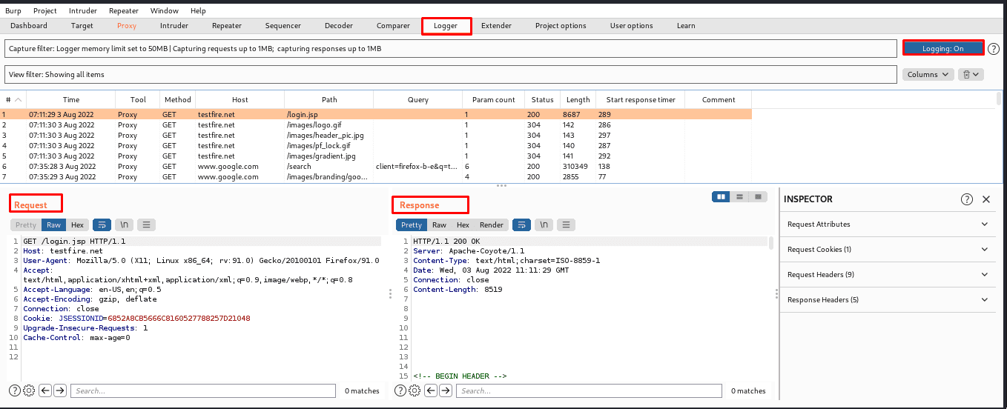1007x409 pixels.
Task: Open the hamburger menu in Response panel
Action: 566,225
